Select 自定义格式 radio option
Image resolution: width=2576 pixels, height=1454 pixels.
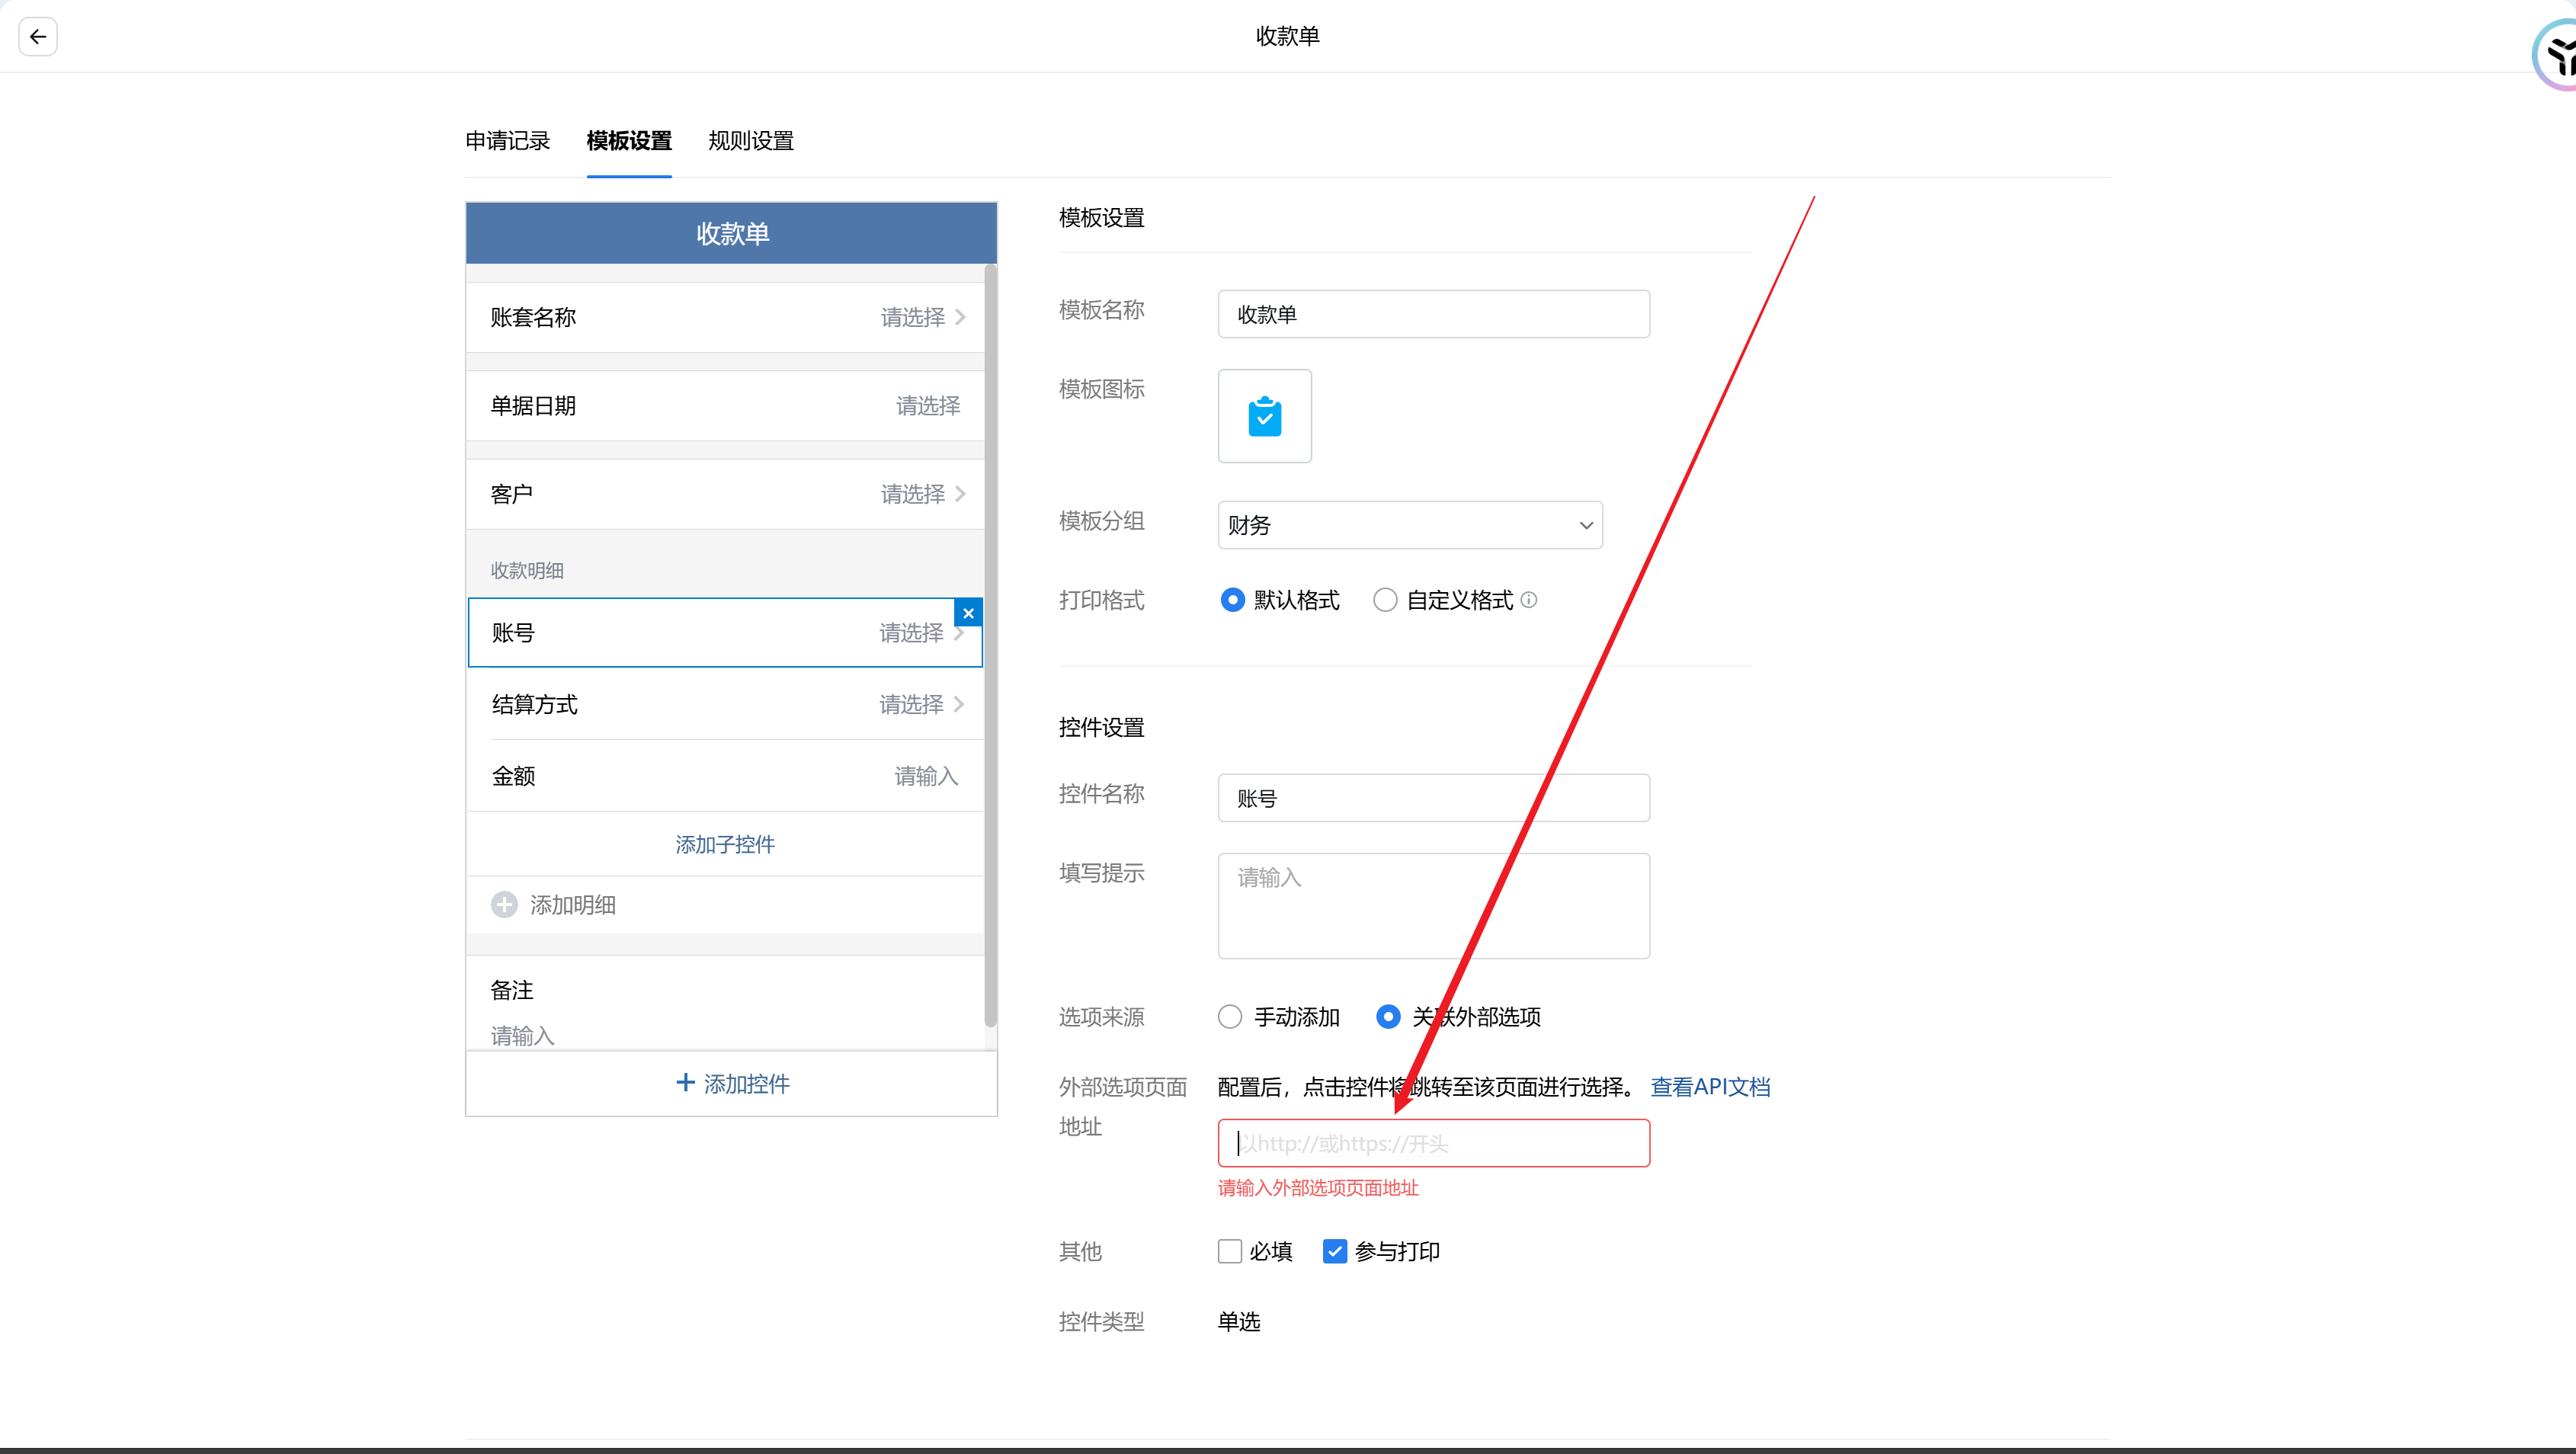(1385, 600)
